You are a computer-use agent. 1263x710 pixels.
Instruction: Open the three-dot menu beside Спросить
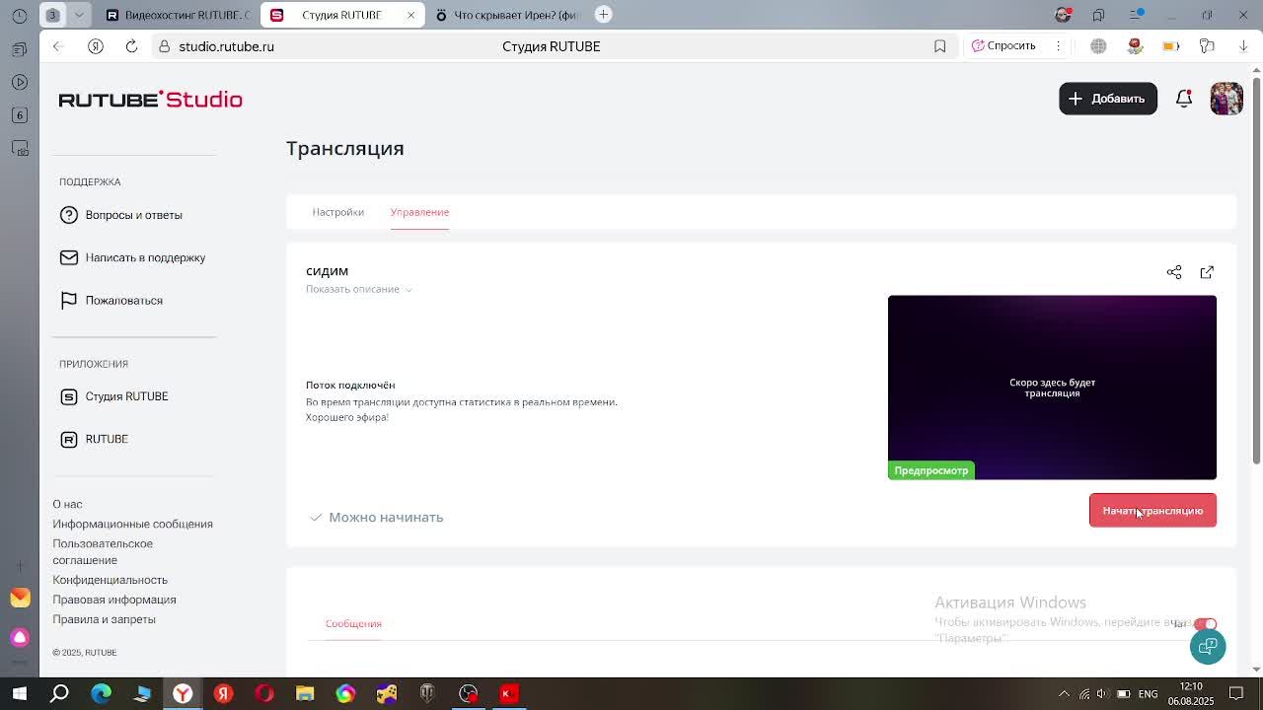[1058, 46]
